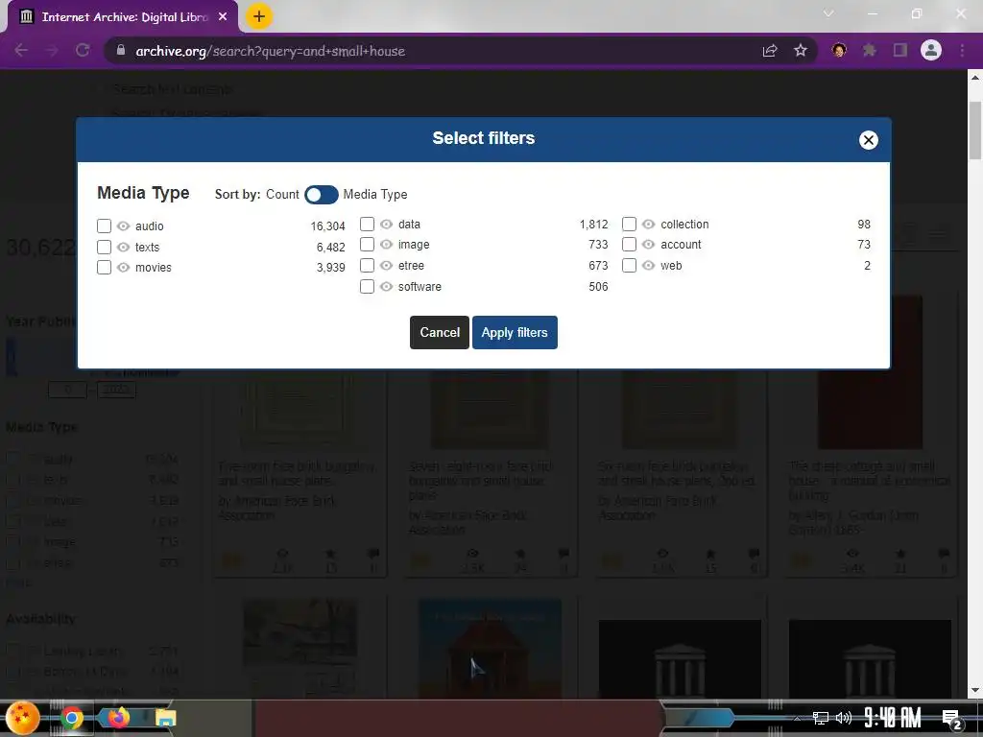
Task: Click the scrollbar up arrow
Action: (x=975, y=78)
